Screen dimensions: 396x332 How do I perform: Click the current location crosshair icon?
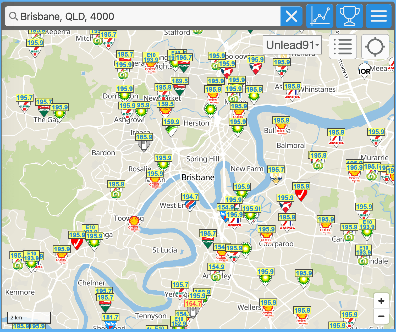(x=375, y=47)
